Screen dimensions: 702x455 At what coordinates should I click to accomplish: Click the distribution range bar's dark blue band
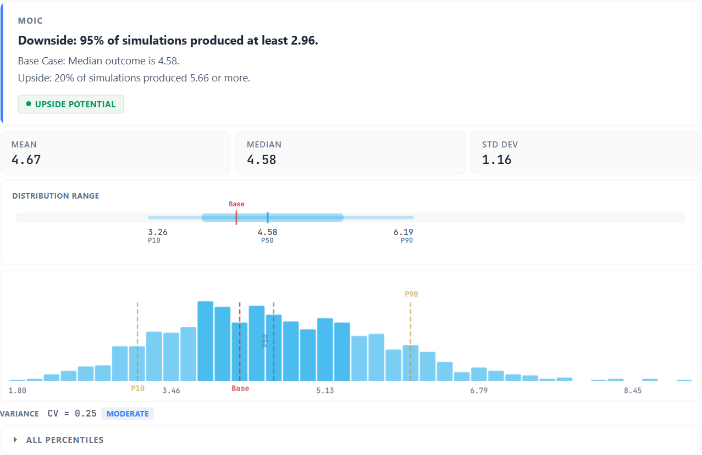273,217
